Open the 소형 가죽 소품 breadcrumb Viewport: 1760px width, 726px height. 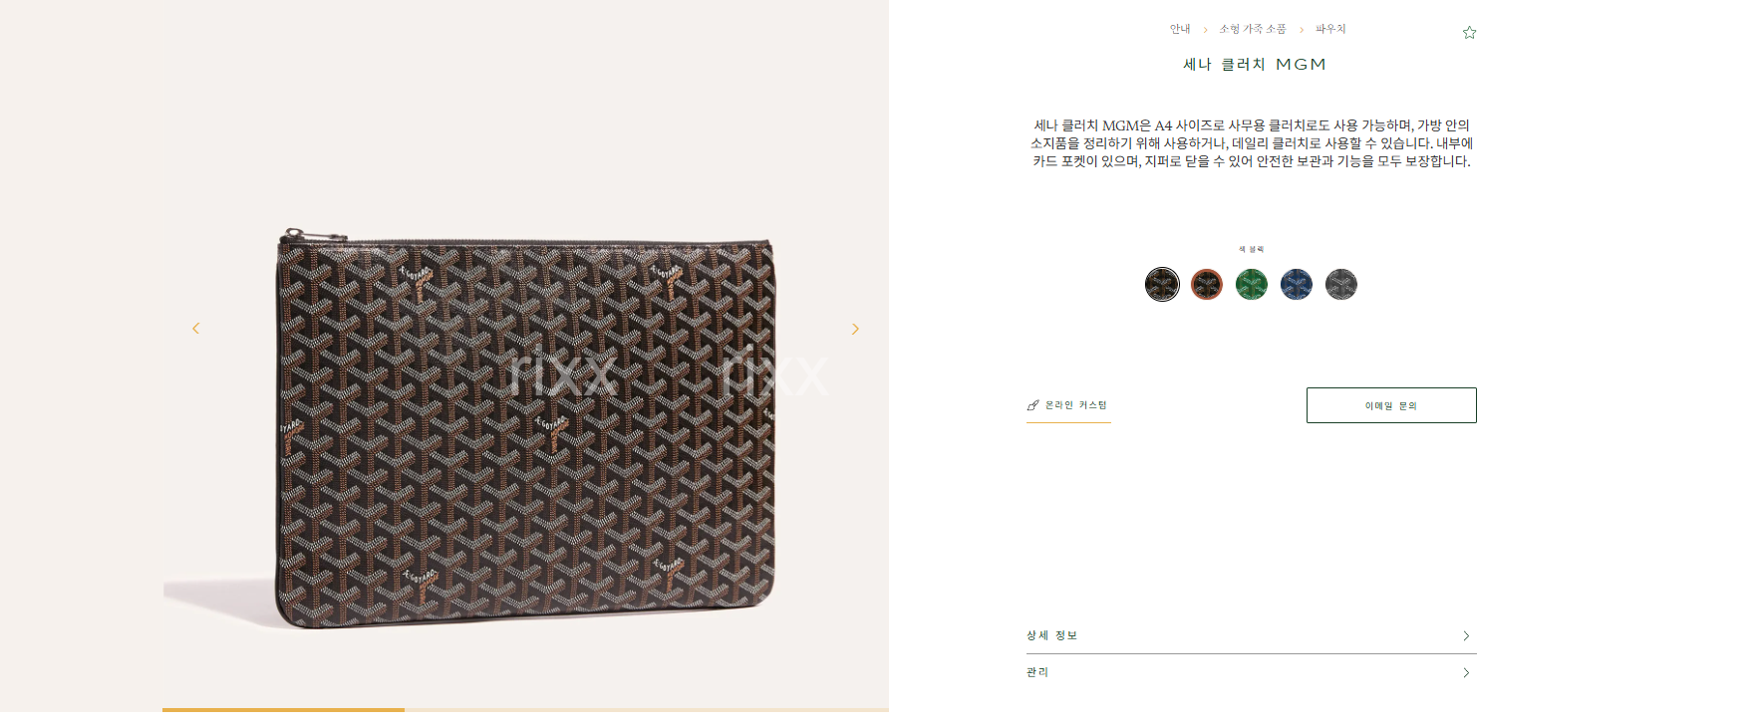pos(1253,29)
